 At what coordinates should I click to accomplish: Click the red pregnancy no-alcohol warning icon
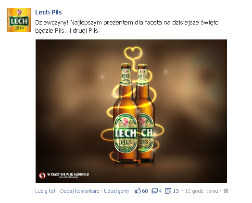click(x=42, y=176)
